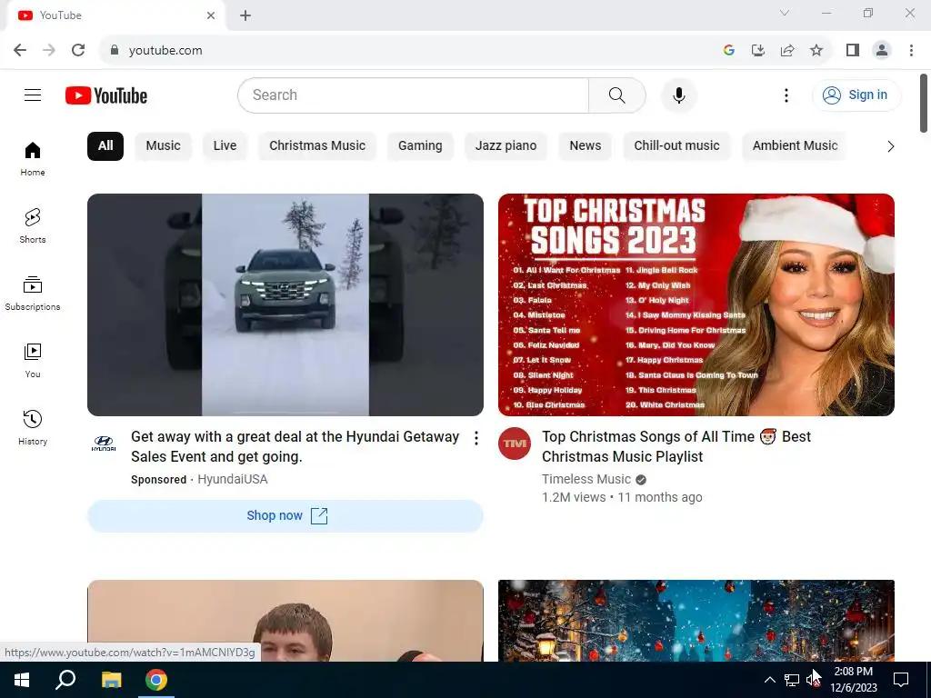
Task: Close the YouTube tab
Action: pos(211,15)
